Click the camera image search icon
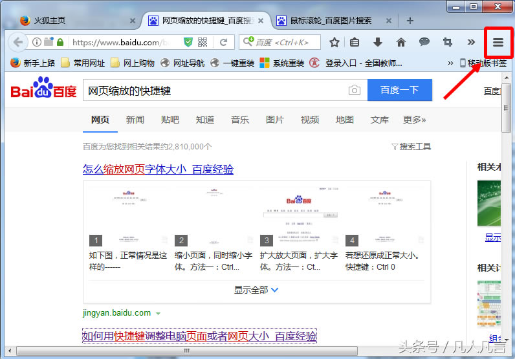 (x=354, y=91)
